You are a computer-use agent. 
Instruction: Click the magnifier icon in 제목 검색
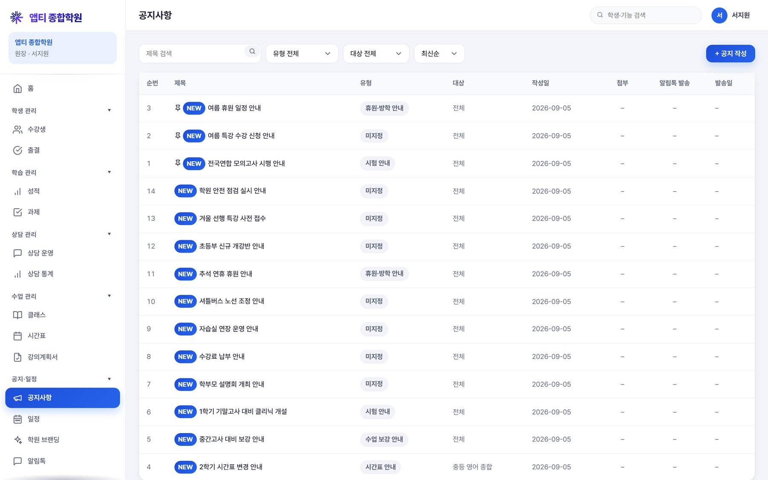tap(252, 51)
